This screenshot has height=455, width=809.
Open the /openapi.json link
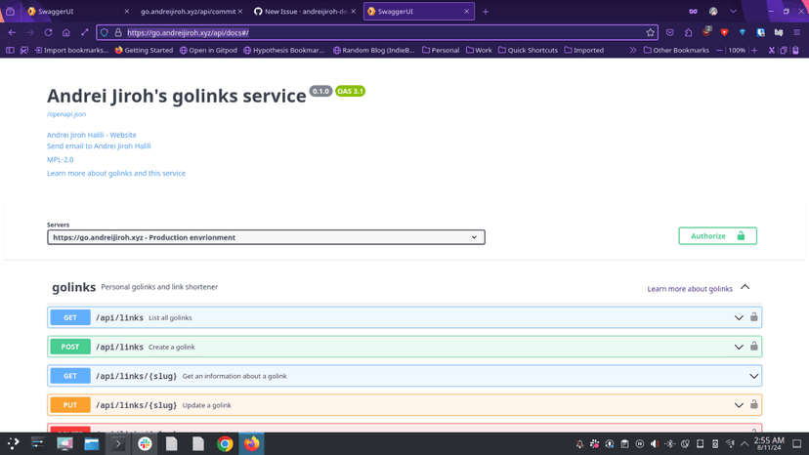(66, 114)
